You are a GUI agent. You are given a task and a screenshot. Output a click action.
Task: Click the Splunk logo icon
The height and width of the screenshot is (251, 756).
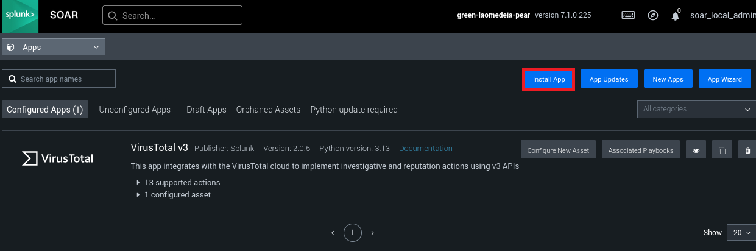[x=20, y=16]
